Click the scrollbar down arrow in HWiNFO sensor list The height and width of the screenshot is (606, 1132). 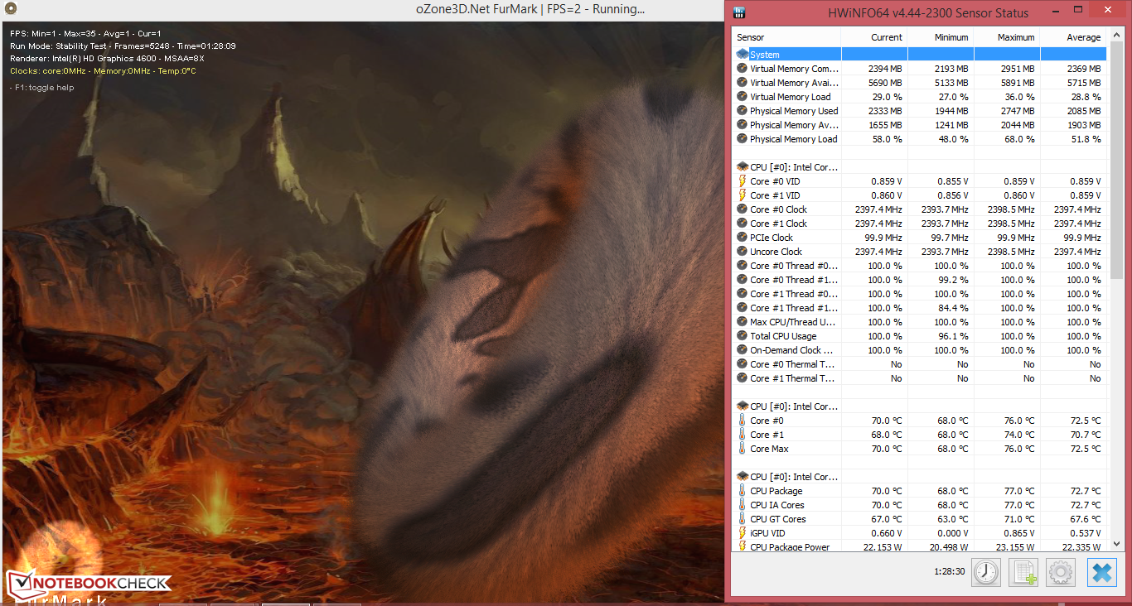(x=1115, y=545)
